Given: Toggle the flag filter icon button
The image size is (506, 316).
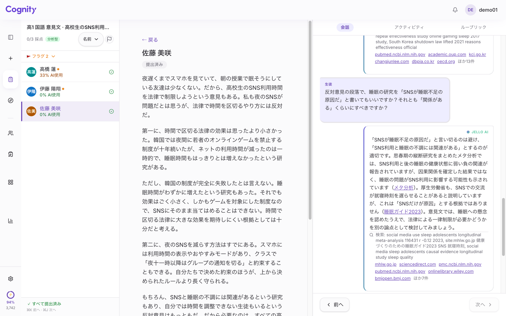Looking at the screenshot, I should pyautogui.click(x=109, y=39).
